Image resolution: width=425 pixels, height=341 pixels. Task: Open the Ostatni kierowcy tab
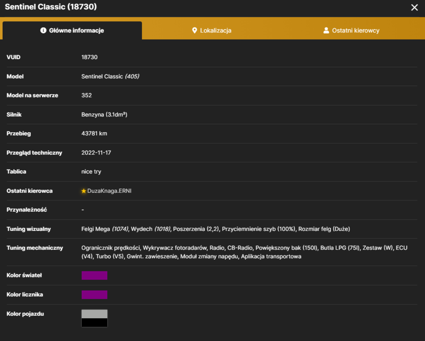tap(351, 30)
